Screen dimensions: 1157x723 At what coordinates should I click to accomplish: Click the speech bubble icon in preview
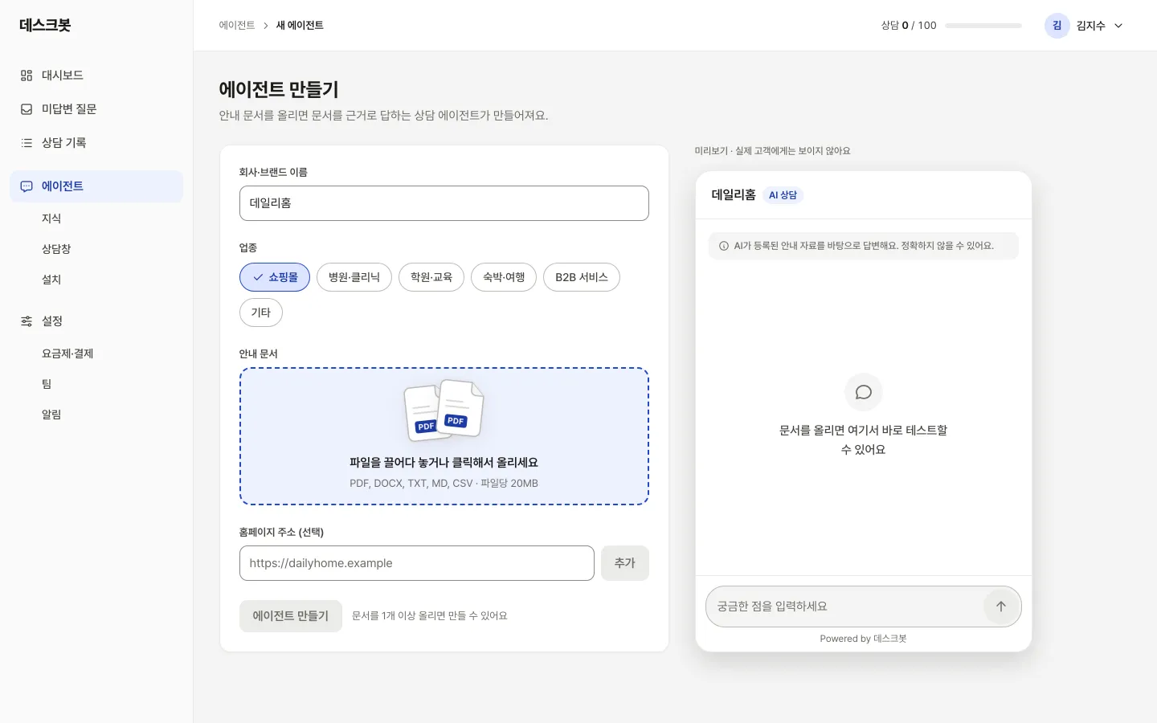click(864, 392)
